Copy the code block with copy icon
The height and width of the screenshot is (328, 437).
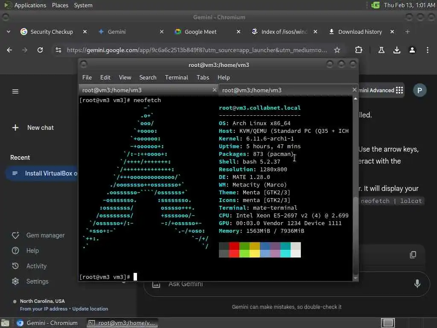pos(413,255)
